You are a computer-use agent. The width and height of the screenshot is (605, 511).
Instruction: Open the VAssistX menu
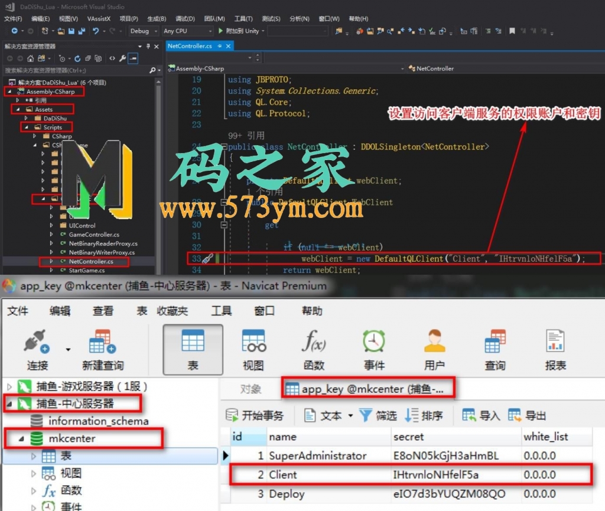point(99,18)
